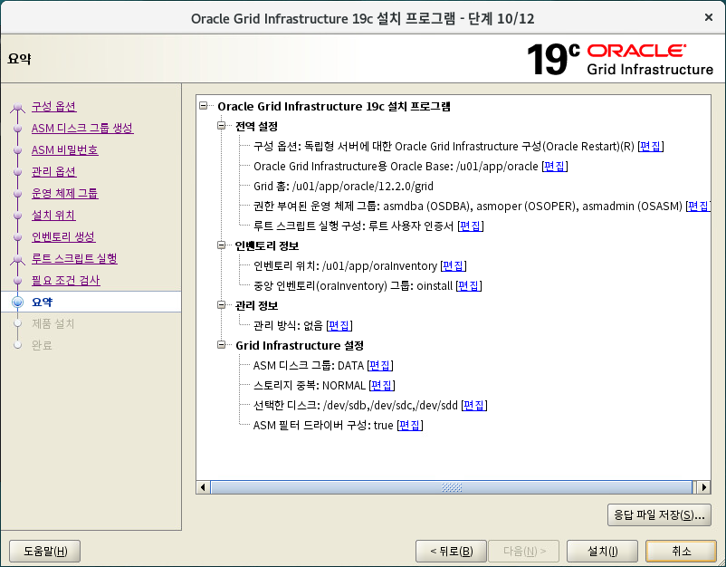The width and height of the screenshot is (726, 567).
Task: Select the 전역 설정 tree heading
Action: click(x=256, y=126)
